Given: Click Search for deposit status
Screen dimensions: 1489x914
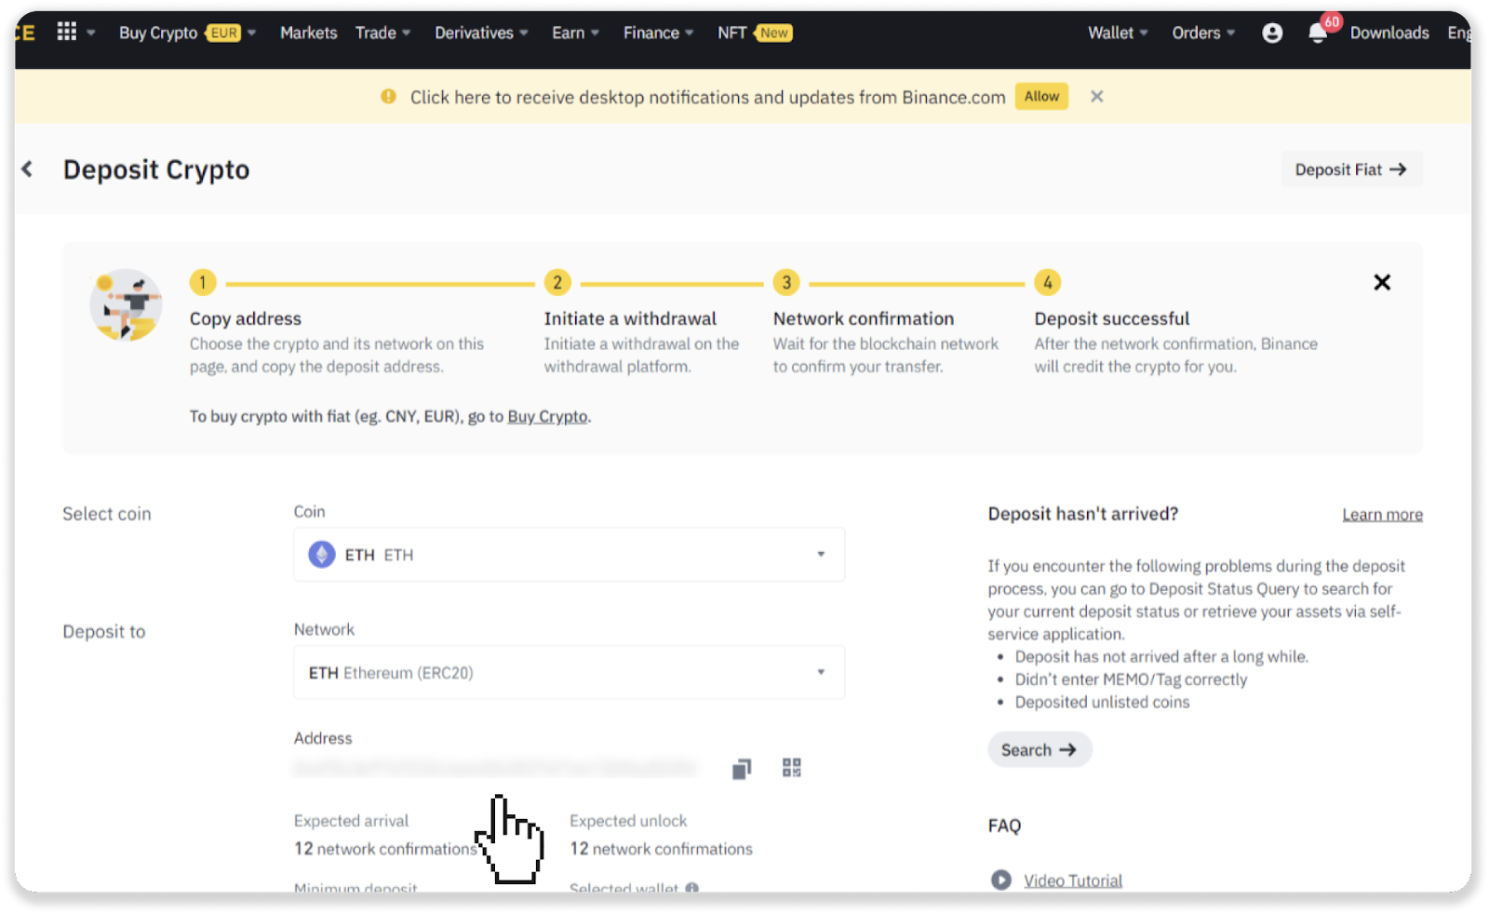Looking at the screenshot, I should (x=1039, y=750).
